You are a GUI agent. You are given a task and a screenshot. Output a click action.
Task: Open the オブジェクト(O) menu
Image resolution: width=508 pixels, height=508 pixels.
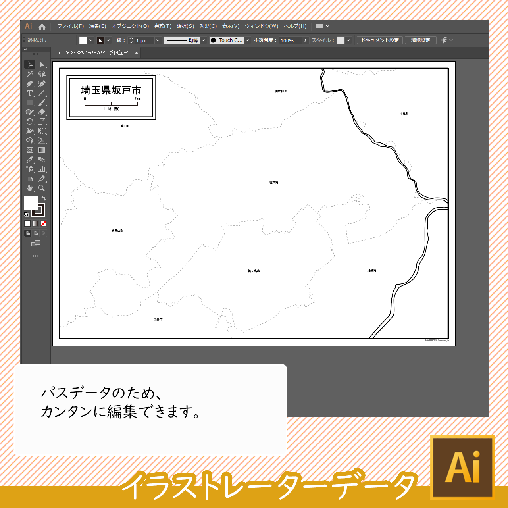click(x=130, y=26)
